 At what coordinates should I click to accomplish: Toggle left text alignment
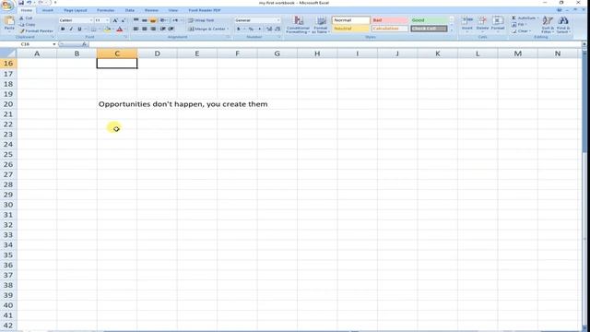(x=136, y=29)
